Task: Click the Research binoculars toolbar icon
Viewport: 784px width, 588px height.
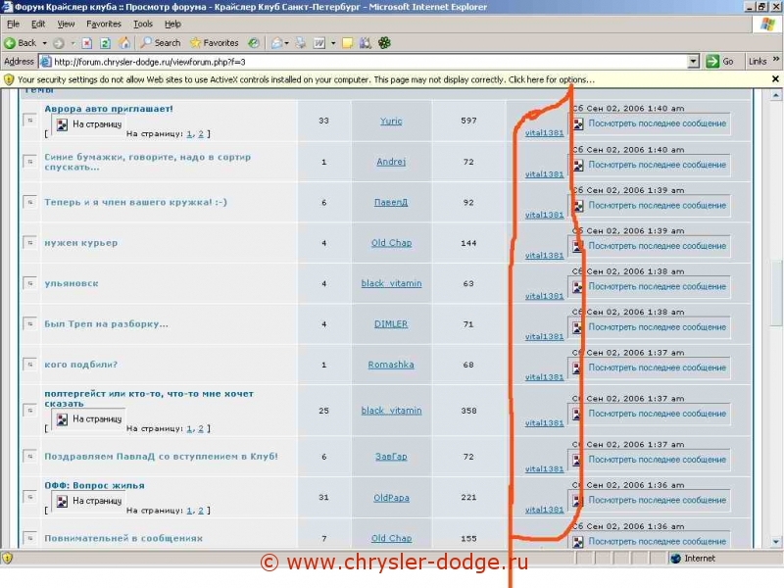Action: click(x=366, y=43)
